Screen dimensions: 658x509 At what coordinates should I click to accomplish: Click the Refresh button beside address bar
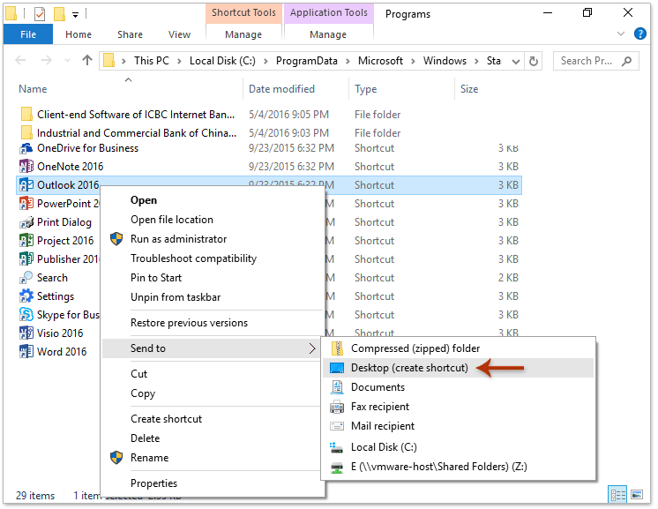pyautogui.click(x=534, y=61)
